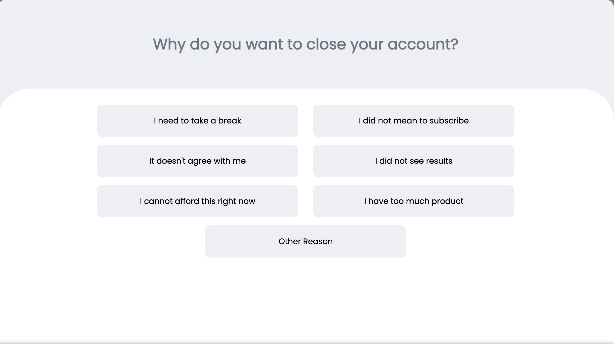614x344 pixels.
Task: Pick the cannot afford reason button
Action: [x=197, y=201]
